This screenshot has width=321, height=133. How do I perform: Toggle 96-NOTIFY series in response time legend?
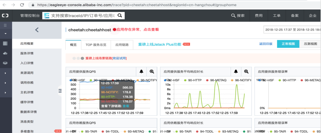[241, 80]
